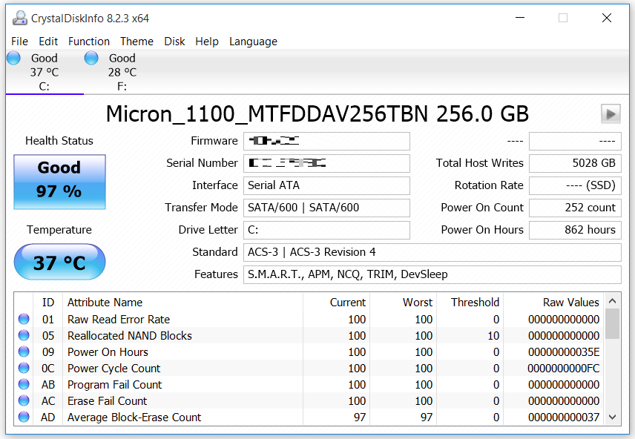
Task: Open the Language menu
Action: pyautogui.click(x=253, y=42)
